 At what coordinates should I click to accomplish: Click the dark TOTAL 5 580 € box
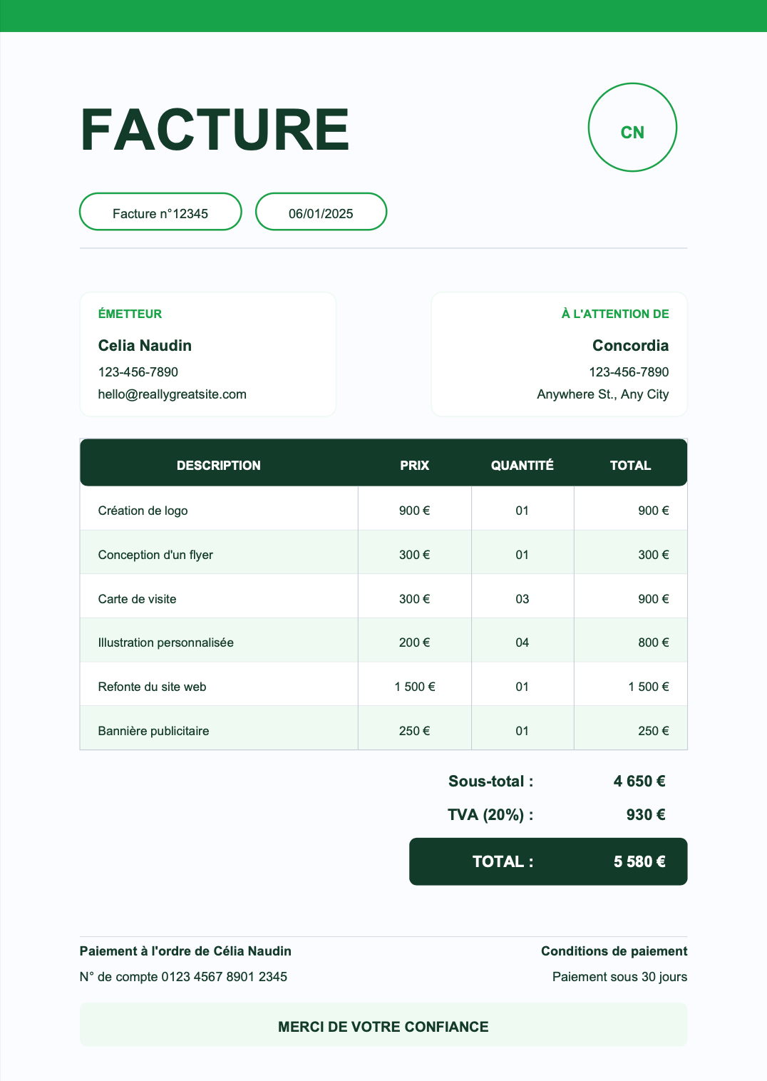click(548, 861)
